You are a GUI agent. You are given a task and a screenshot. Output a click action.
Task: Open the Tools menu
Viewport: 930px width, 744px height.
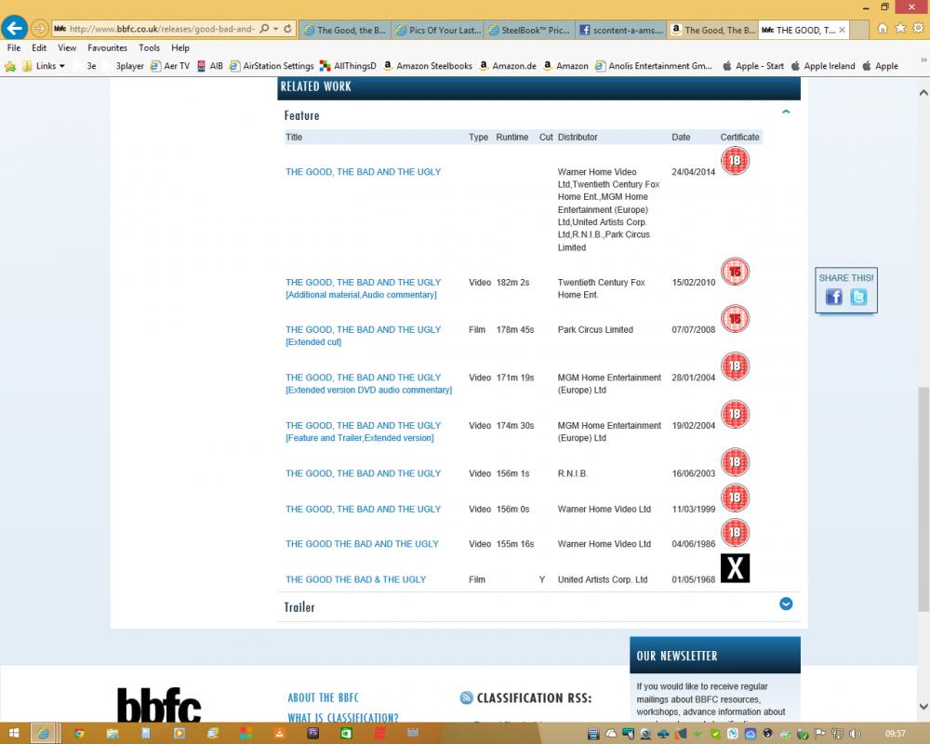150,48
